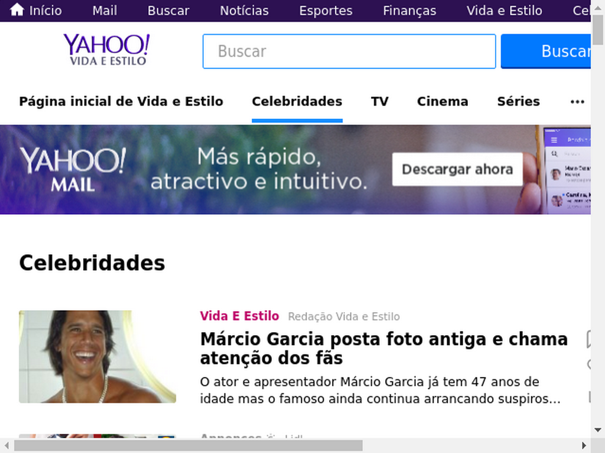The image size is (605, 453).
Task: Open the Márcio Garcia article thumbnail
Action: tap(97, 357)
